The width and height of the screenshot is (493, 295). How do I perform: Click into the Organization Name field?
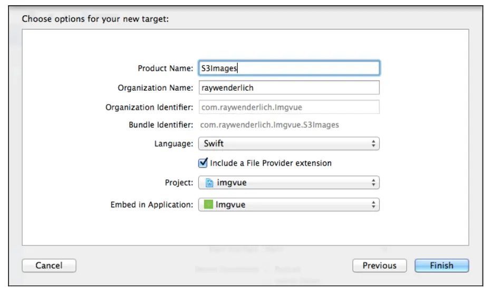(288, 88)
